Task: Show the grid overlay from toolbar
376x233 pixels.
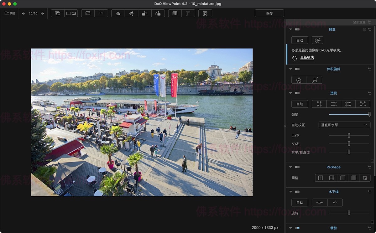Action: [x=175, y=13]
